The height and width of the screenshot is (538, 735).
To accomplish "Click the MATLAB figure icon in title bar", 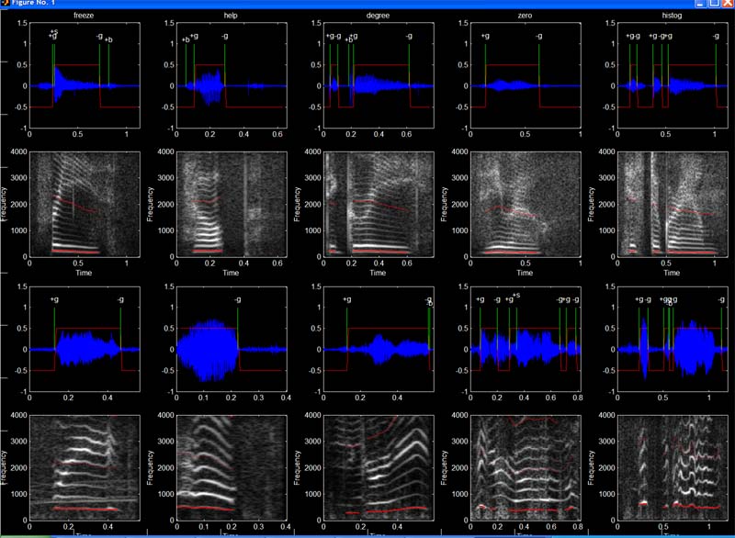I will coord(5,5).
